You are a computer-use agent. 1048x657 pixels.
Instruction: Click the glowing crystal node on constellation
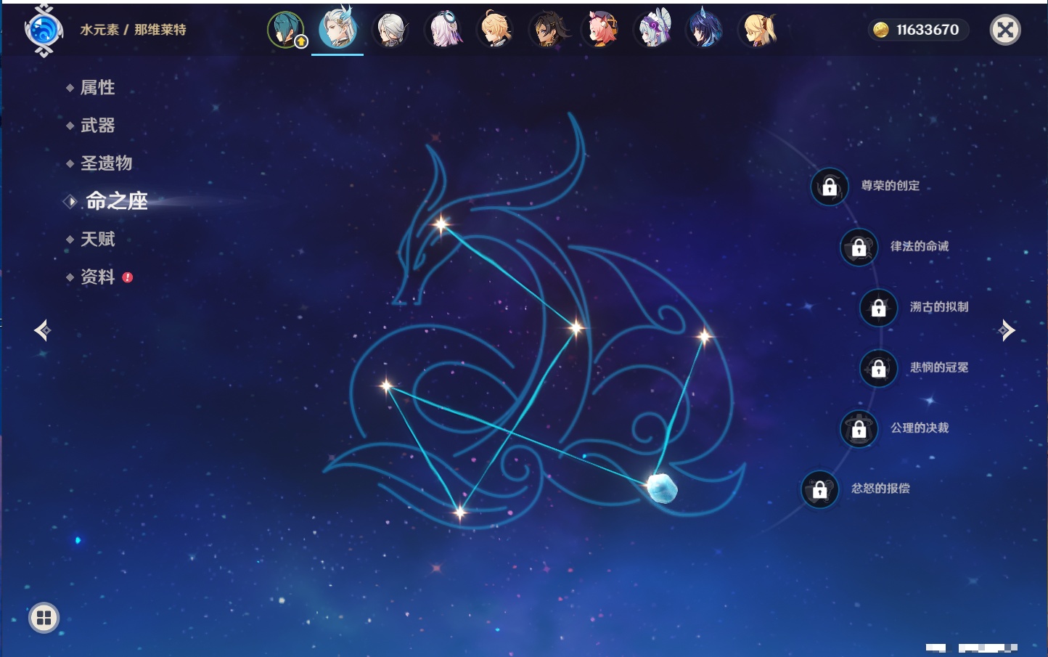662,488
